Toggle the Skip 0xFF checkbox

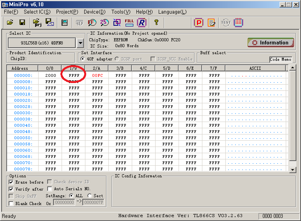11,196
